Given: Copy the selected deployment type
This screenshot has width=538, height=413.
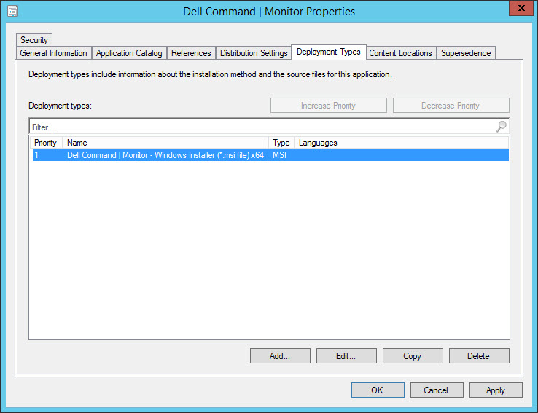Looking at the screenshot, I should tap(412, 356).
